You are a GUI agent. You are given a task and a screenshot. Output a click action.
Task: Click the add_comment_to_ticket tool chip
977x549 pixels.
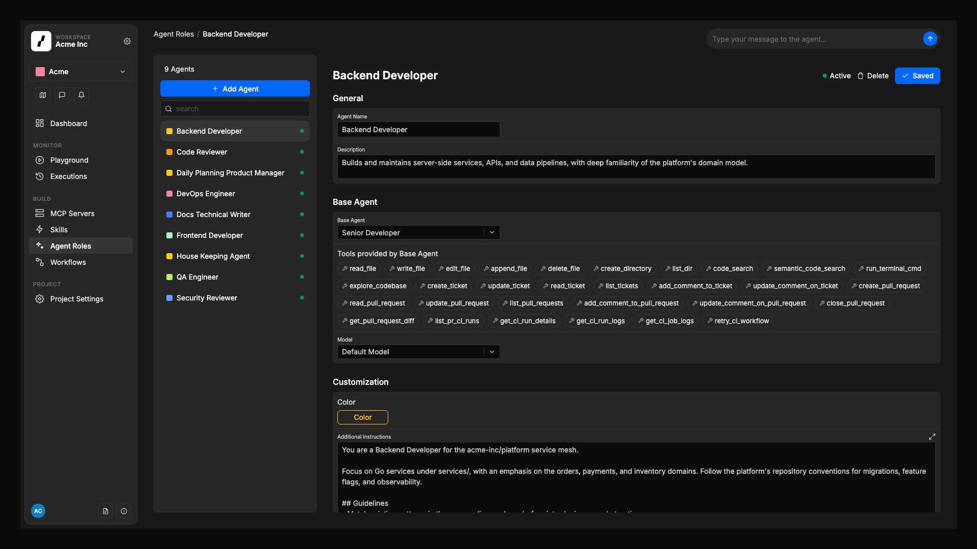(692, 286)
